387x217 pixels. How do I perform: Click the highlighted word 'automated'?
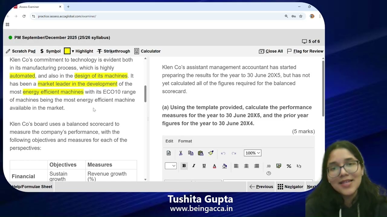point(22,76)
